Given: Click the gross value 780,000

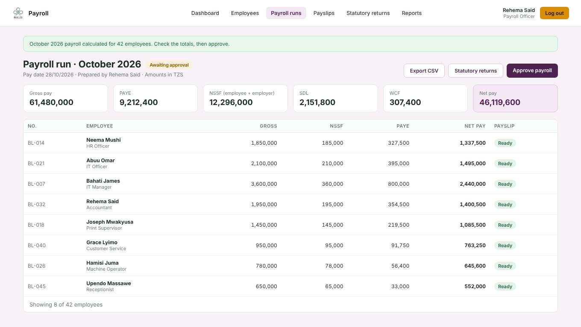Looking at the screenshot, I should pos(267,266).
